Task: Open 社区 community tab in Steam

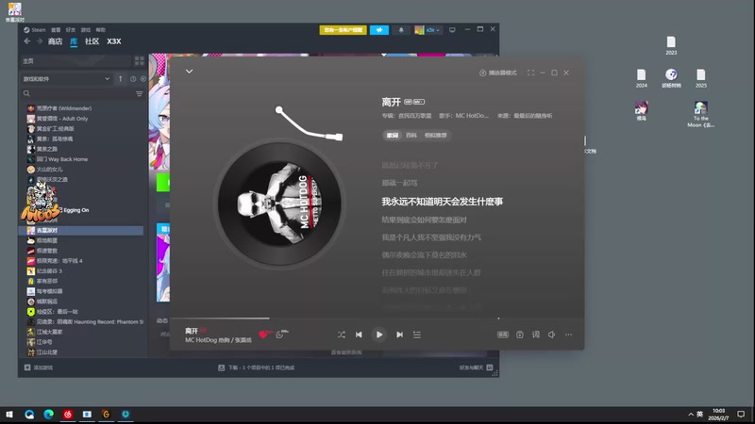Action: (92, 41)
